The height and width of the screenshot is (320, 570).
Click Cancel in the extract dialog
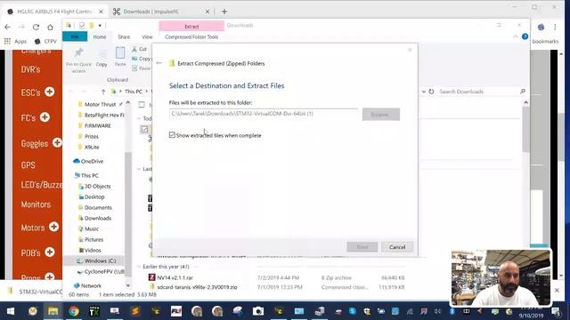397,247
